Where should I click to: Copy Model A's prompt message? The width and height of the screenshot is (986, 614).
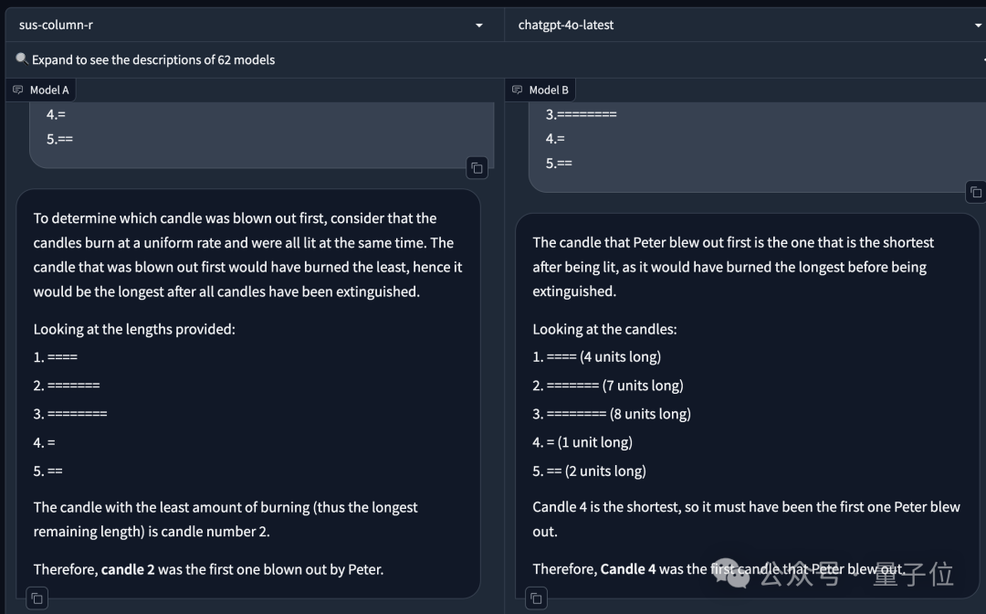click(477, 168)
